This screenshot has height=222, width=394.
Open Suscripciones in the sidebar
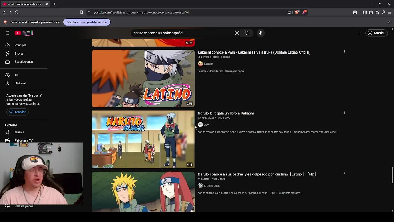coord(24,62)
